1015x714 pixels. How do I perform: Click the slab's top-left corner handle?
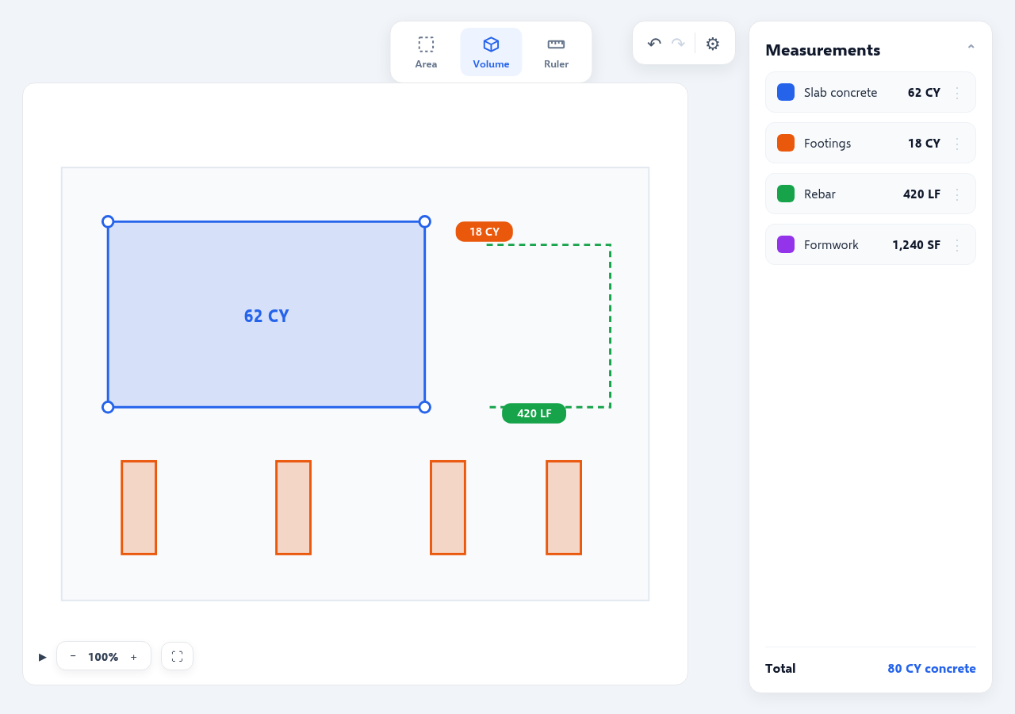108,221
